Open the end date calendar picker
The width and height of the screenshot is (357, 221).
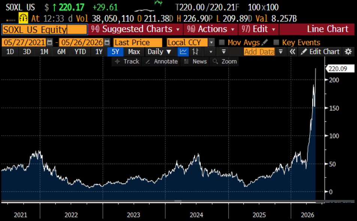pyautogui.click(x=107, y=42)
